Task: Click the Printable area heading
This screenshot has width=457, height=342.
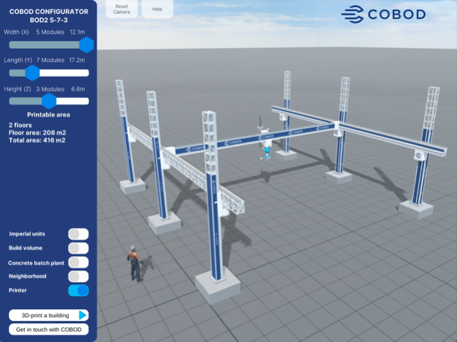Action: pos(48,115)
